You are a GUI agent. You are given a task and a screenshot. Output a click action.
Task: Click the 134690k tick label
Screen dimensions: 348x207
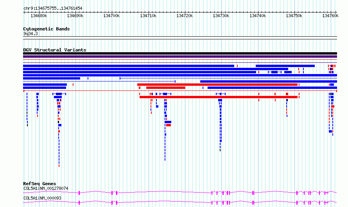coord(75,16)
